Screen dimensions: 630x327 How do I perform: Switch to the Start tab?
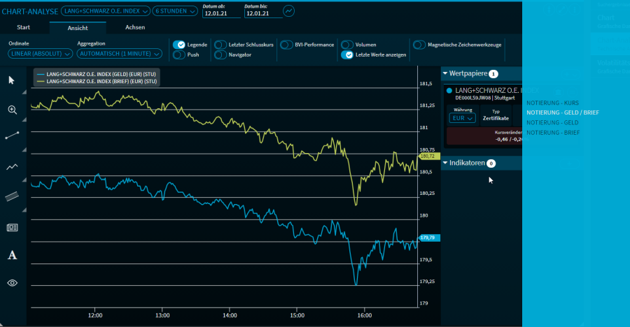[x=24, y=27]
